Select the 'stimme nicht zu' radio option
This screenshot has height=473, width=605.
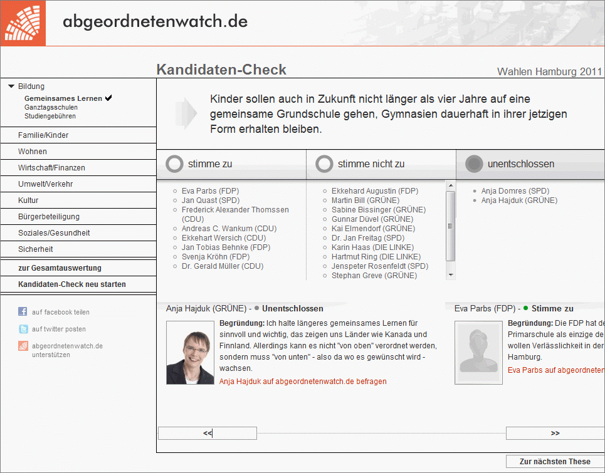coord(324,164)
